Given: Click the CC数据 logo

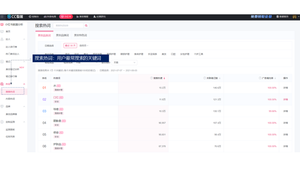Looking at the screenshot, I should tap(15, 17).
